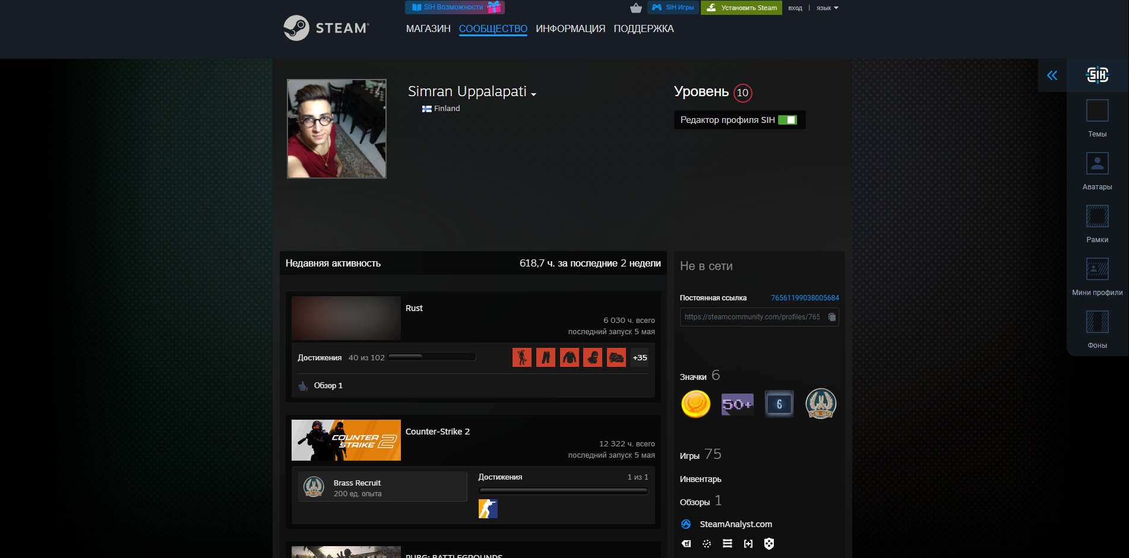Open the Инвентарь inventory link
1129x558 pixels.
(x=701, y=479)
